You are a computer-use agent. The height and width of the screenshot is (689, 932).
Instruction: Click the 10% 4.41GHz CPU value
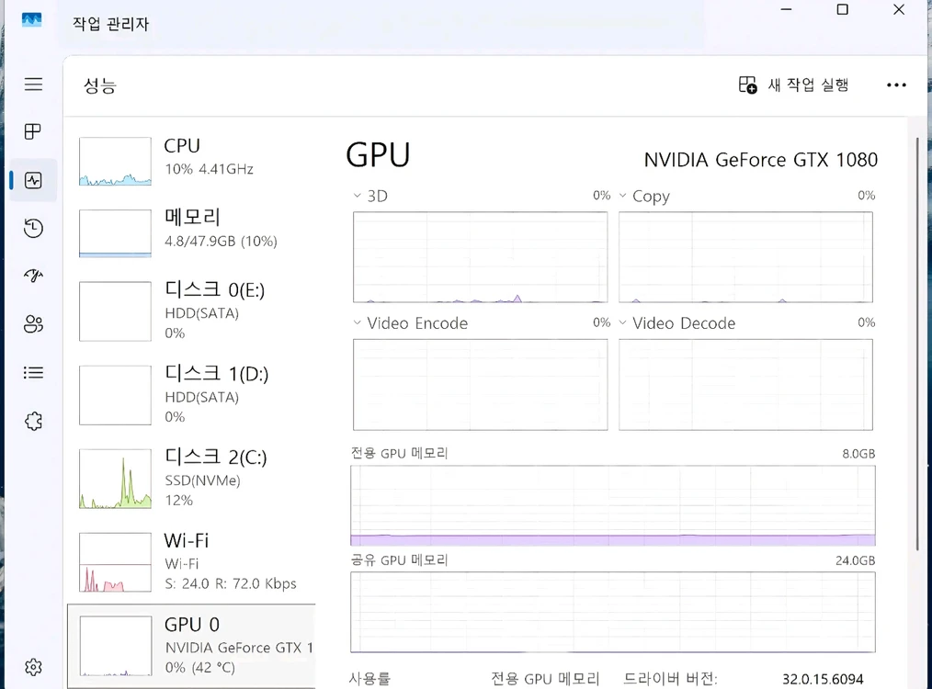(x=210, y=169)
